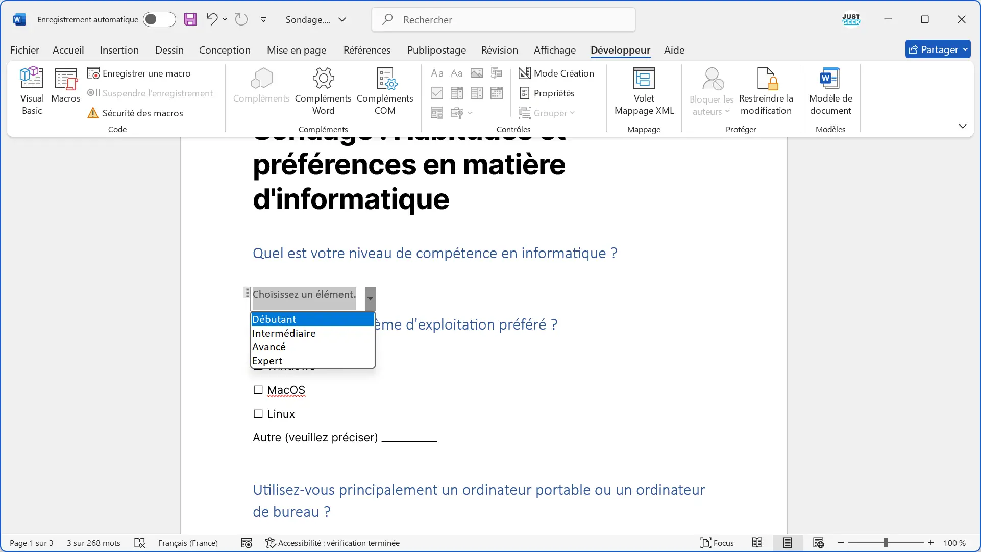Select Débutant in dropdown list
The image size is (981, 552).
pyautogui.click(x=313, y=319)
